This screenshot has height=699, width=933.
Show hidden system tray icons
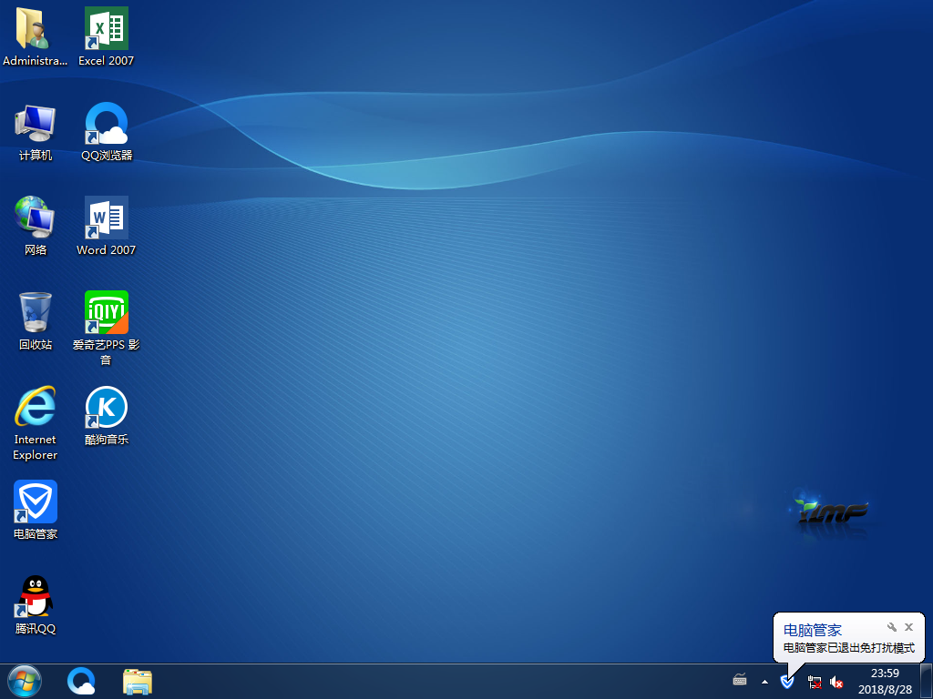click(x=764, y=682)
